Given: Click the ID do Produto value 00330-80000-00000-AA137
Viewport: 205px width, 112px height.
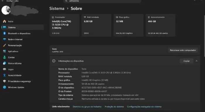Looking at the screenshot, I should (x=94, y=91).
